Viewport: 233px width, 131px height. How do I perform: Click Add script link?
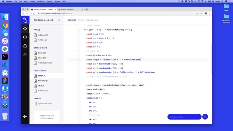point(42,91)
